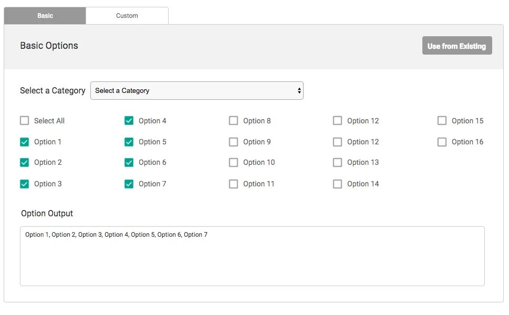Deselect the Option 5 checkbox
The height and width of the screenshot is (315, 509).
click(x=129, y=142)
